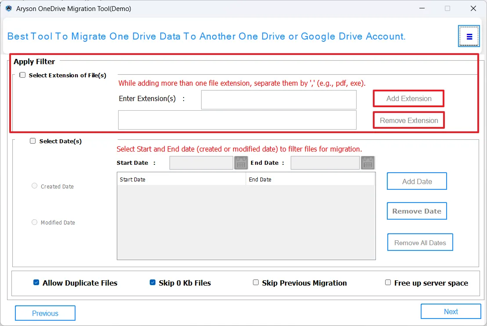487x326 pixels.
Task: Return with the Previous button
Action: point(45,313)
